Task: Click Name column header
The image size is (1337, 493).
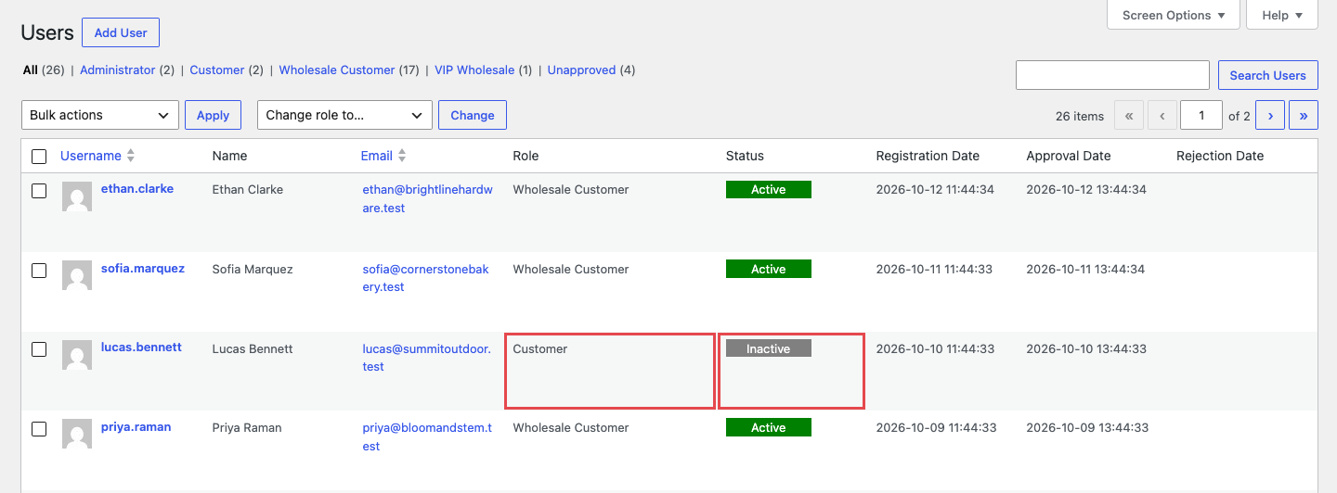Action: click(229, 156)
